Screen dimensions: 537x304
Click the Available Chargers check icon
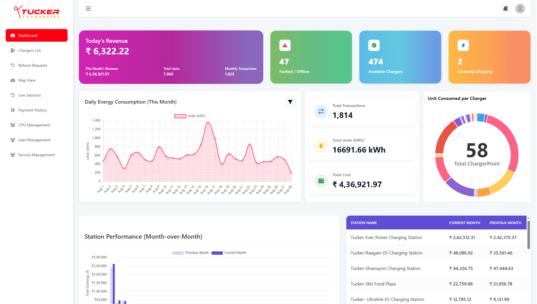click(x=374, y=45)
